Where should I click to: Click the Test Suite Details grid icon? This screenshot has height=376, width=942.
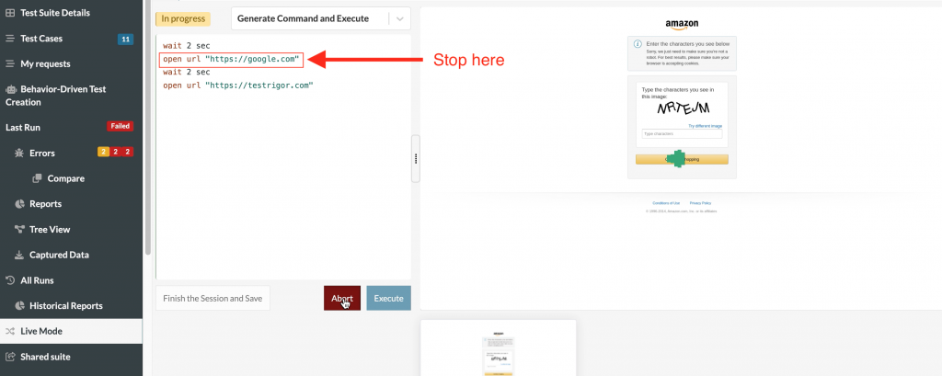click(x=10, y=13)
